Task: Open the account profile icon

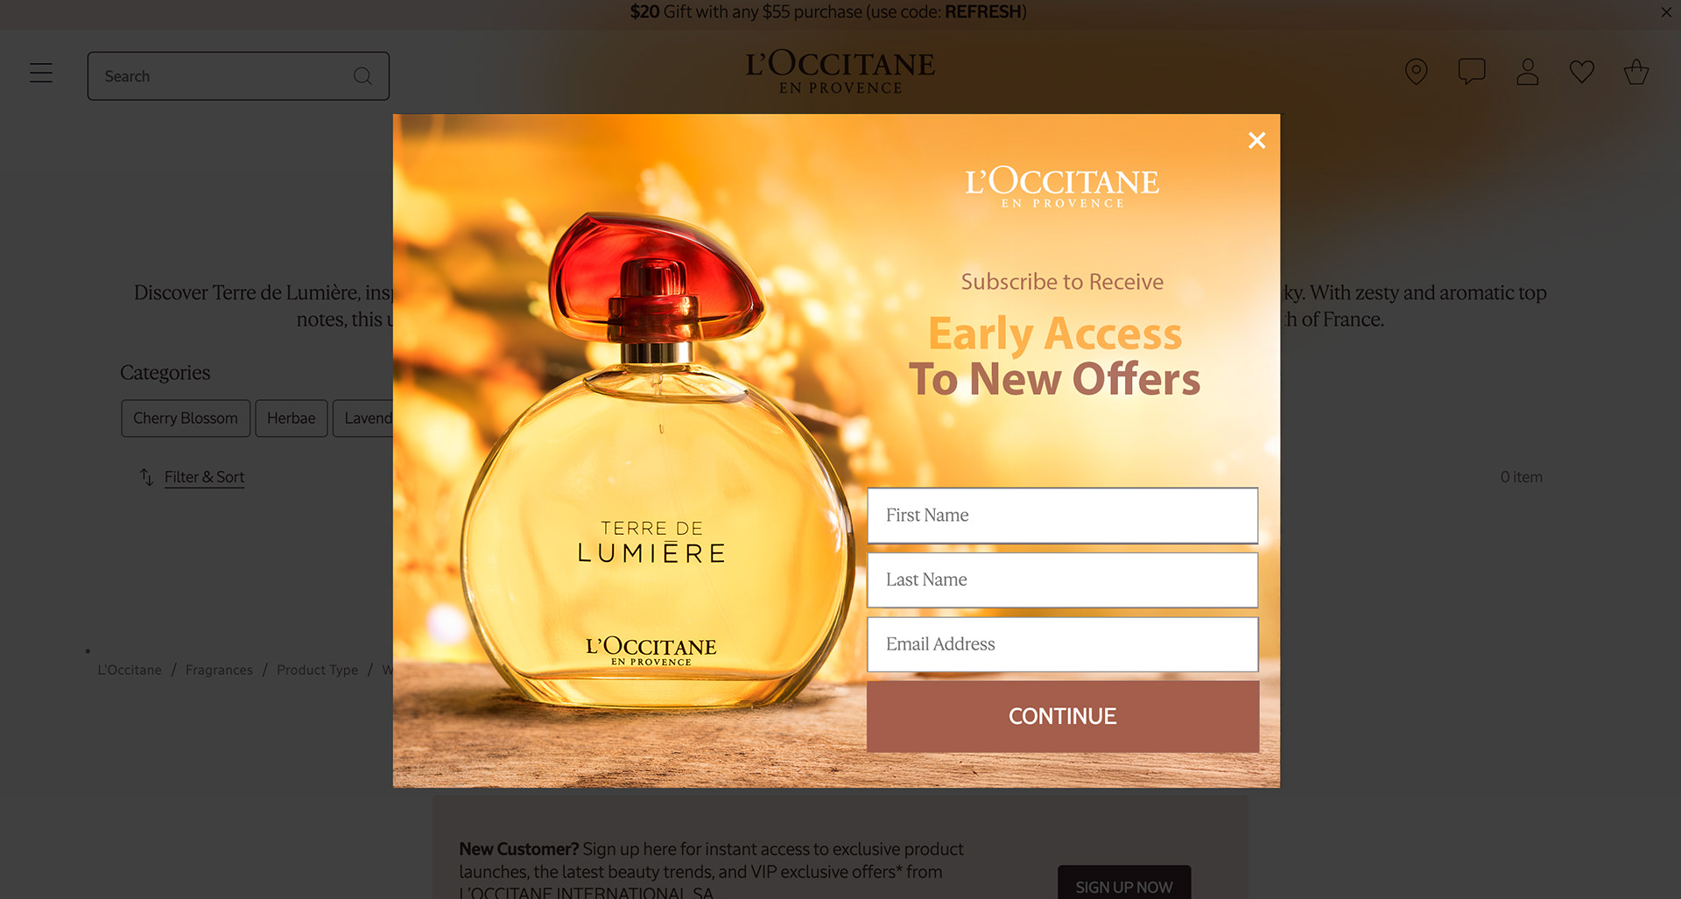Action: pyautogui.click(x=1527, y=72)
